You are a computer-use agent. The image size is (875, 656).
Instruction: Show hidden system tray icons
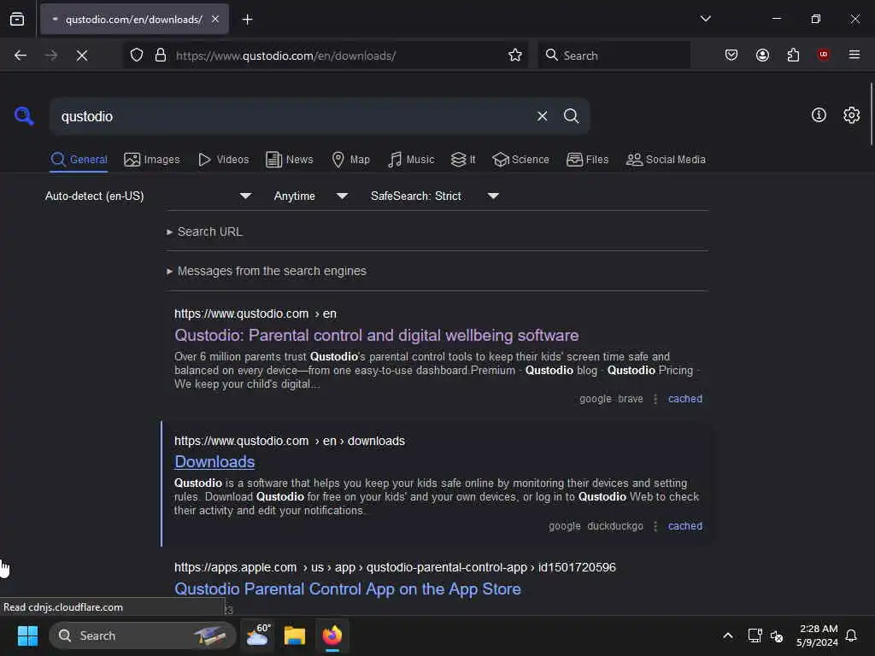728,635
